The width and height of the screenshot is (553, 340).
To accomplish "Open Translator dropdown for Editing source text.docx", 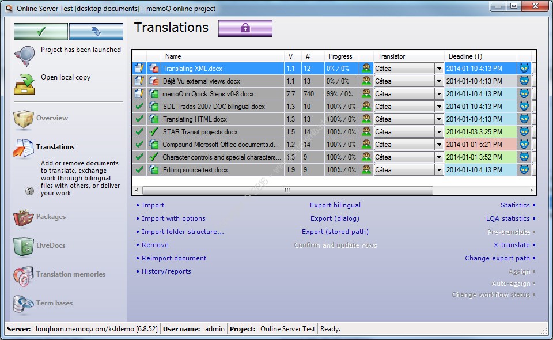I will (439, 170).
